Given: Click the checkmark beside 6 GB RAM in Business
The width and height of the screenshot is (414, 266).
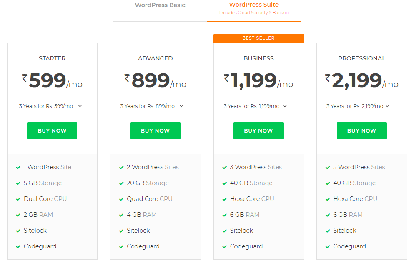Looking at the screenshot, I should point(224,214).
